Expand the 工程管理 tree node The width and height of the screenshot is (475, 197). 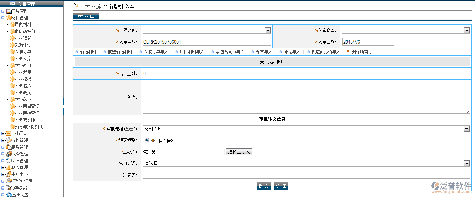coord(3,11)
